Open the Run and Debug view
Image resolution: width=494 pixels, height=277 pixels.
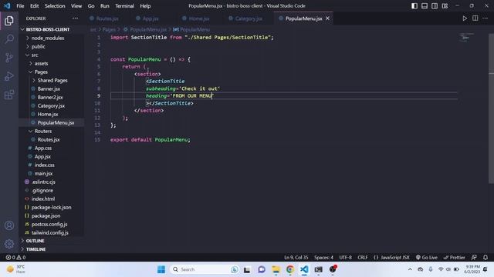point(9,76)
